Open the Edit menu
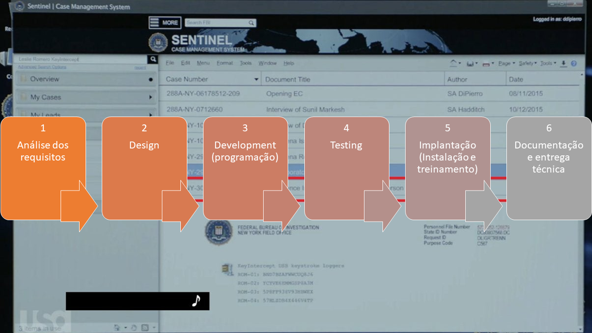The width and height of the screenshot is (592, 333). [x=185, y=63]
